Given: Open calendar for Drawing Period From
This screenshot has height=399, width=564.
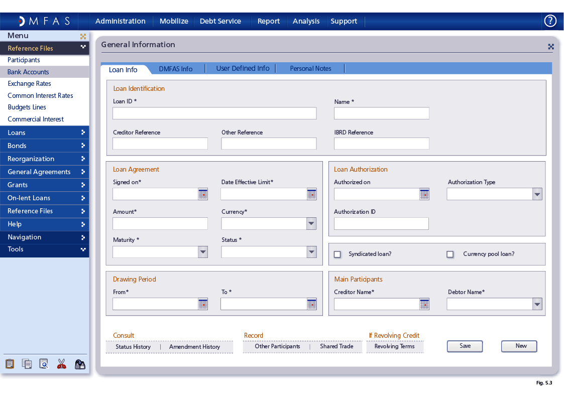Looking at the screenshot, I should pyautogui.click(x=203, y=304).
